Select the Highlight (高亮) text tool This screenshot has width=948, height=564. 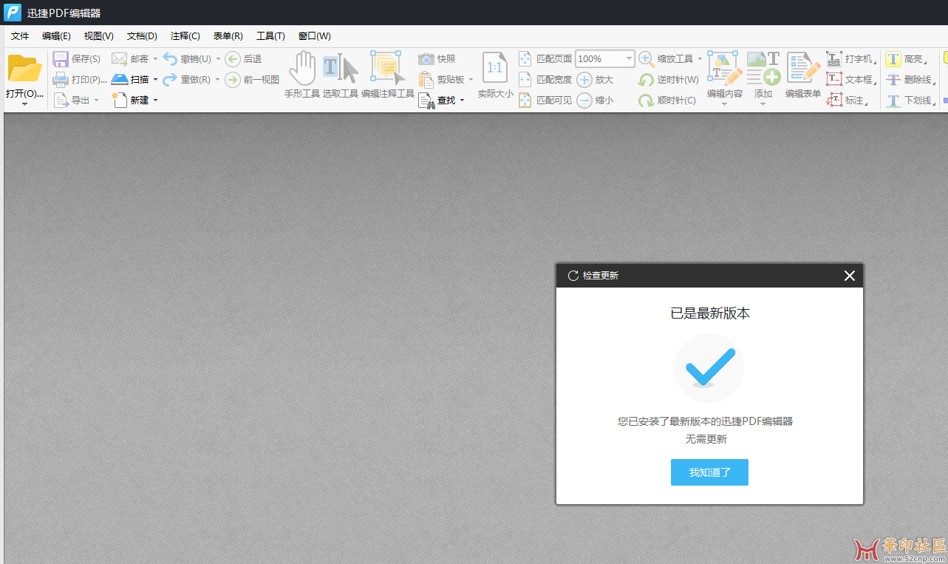tap(893, 59)
